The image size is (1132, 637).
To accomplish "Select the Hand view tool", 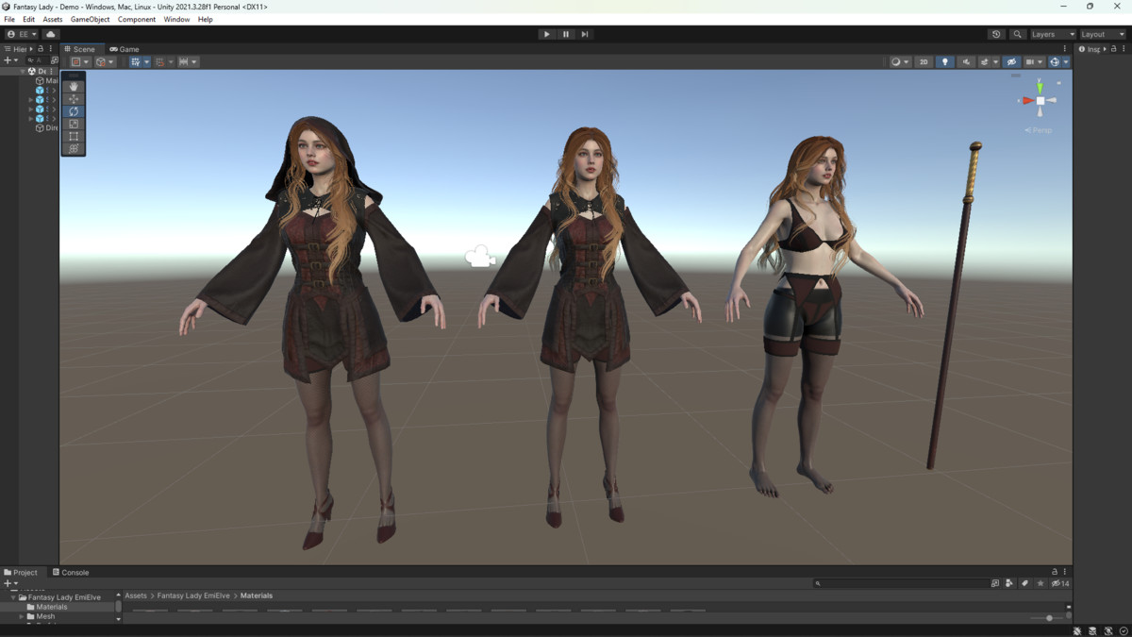I will (74, 86).
